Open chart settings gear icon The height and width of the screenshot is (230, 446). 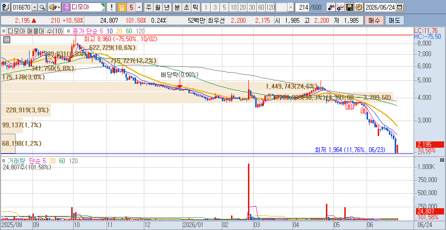point(359,7)
